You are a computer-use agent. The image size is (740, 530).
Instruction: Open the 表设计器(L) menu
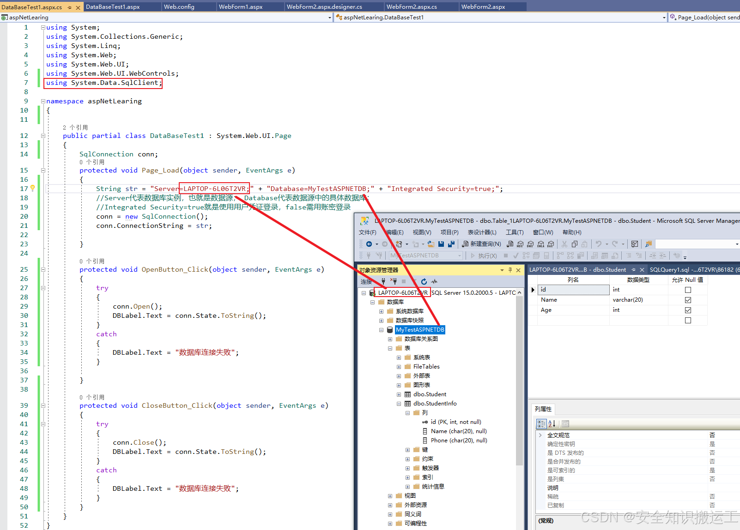tap(482, 232)
